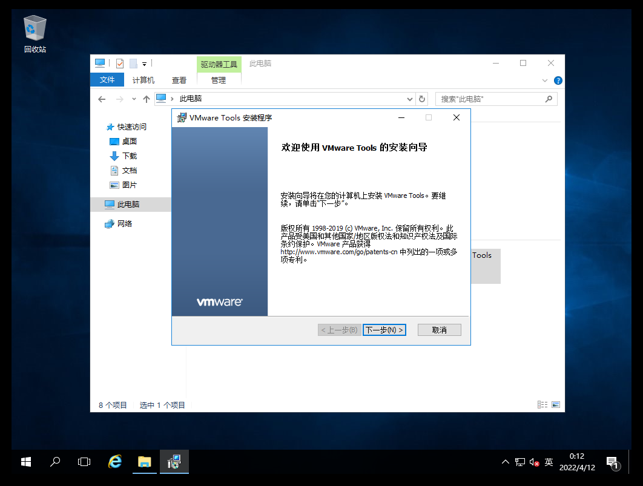Expand the address bar history dropdown
This screenshot has width=643, height=486.
coord(409,99)
